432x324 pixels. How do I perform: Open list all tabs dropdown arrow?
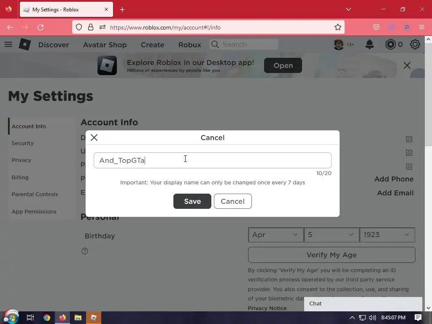coord(348,9)
